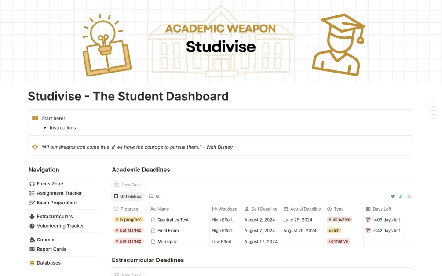Screen dimensions: 442x276
Task: Click the search magnifier in Academic Deadlines
Action: [409, 196]
